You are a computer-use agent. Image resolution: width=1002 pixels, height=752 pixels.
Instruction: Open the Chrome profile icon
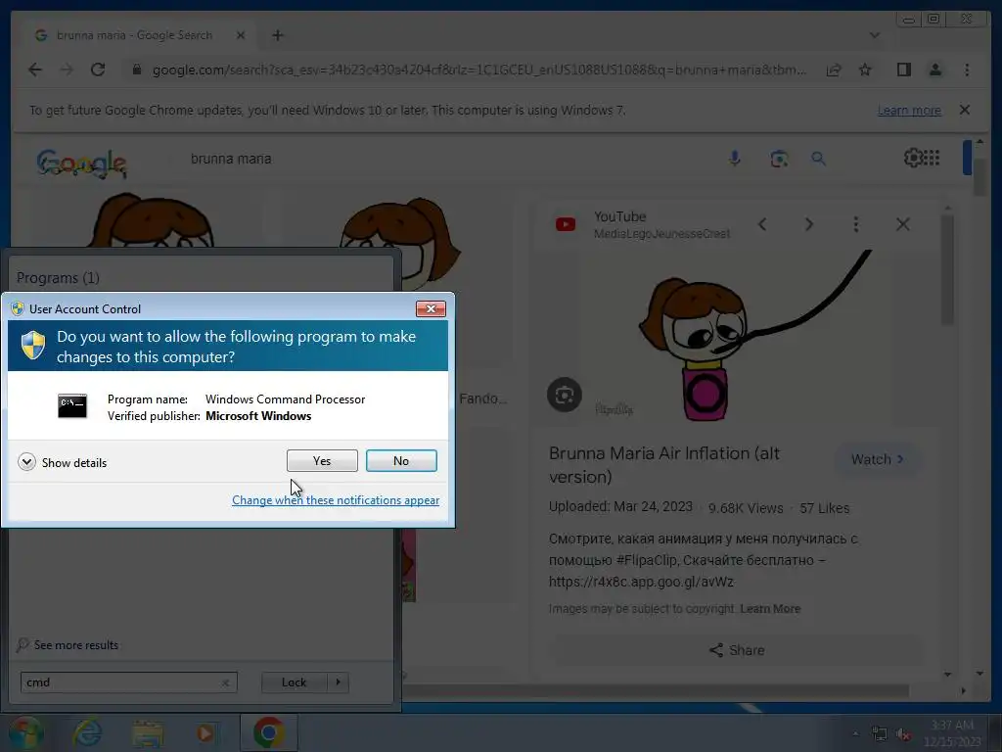click(935, 70)
